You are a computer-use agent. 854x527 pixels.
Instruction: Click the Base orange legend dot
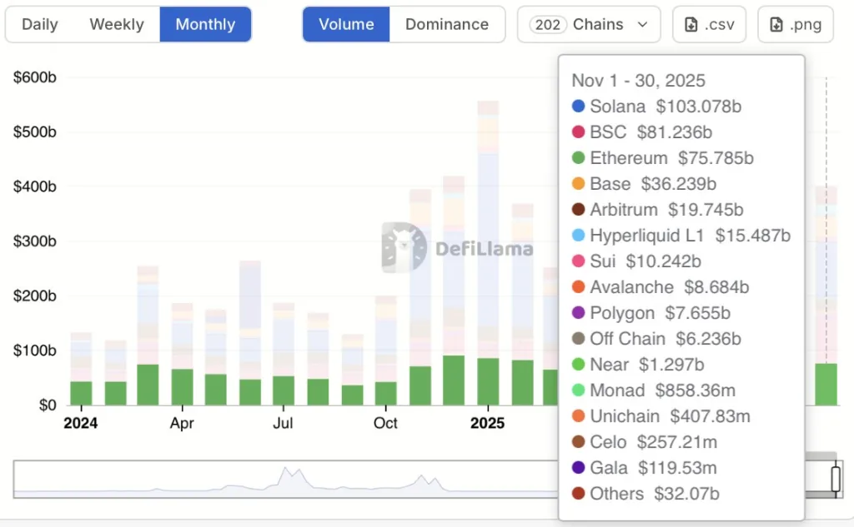pyautogui.click(x=578, y=184)
